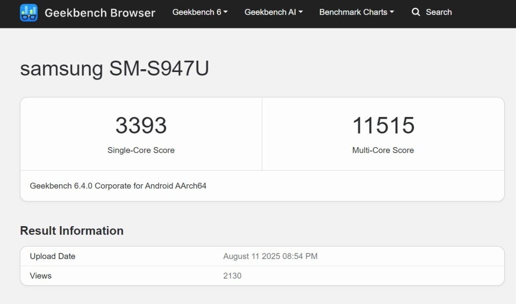Click the multi-core score 11515

coord(383,125)
